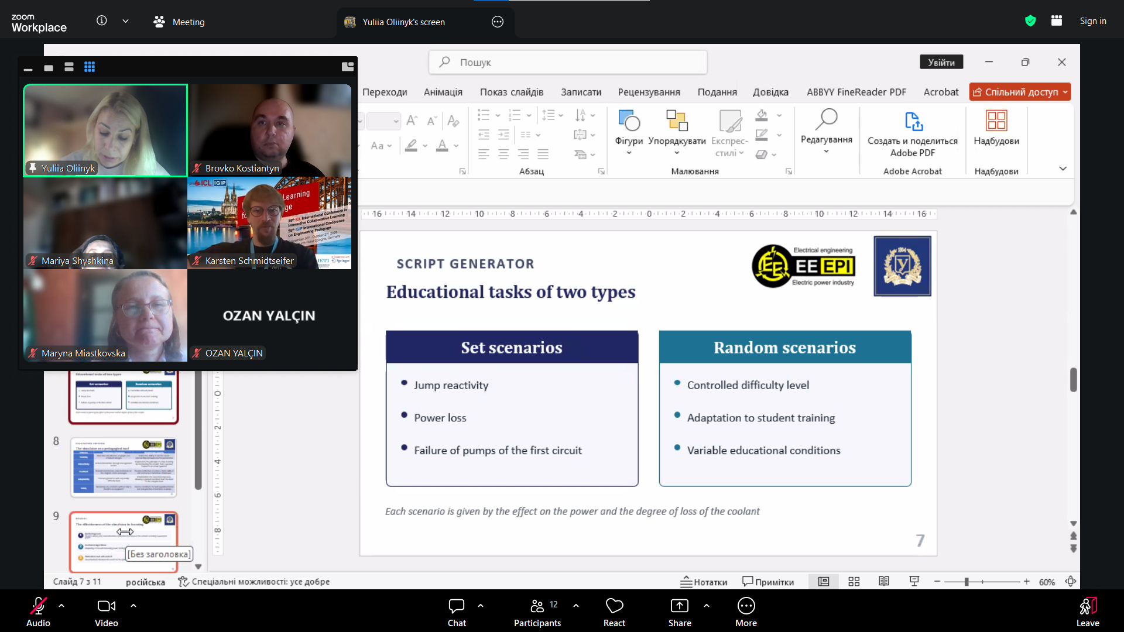The image size is (1124, 632).
Task: Click the Editing magnifier icon
Action: pyautogui.click(x=826, y=120)
